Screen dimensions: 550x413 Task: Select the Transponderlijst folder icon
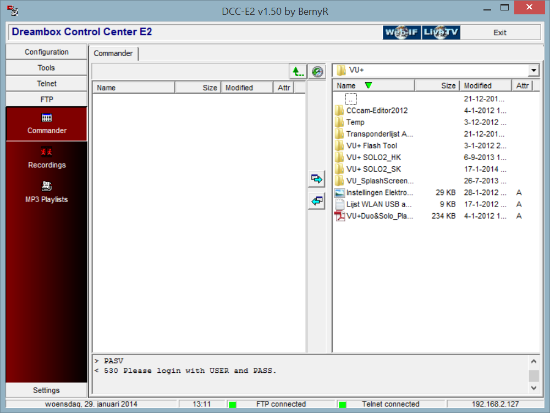tap(339, 134)
